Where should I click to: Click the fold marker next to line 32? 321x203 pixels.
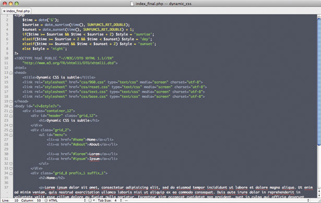coord(11,164)
